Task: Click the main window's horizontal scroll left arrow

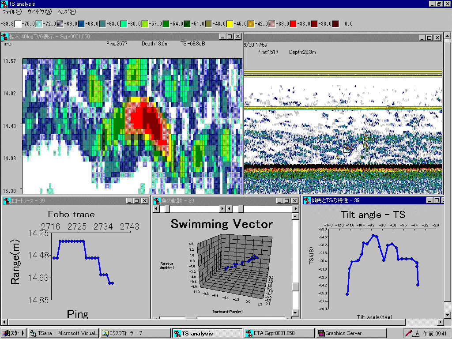Action: pos(4,322)
